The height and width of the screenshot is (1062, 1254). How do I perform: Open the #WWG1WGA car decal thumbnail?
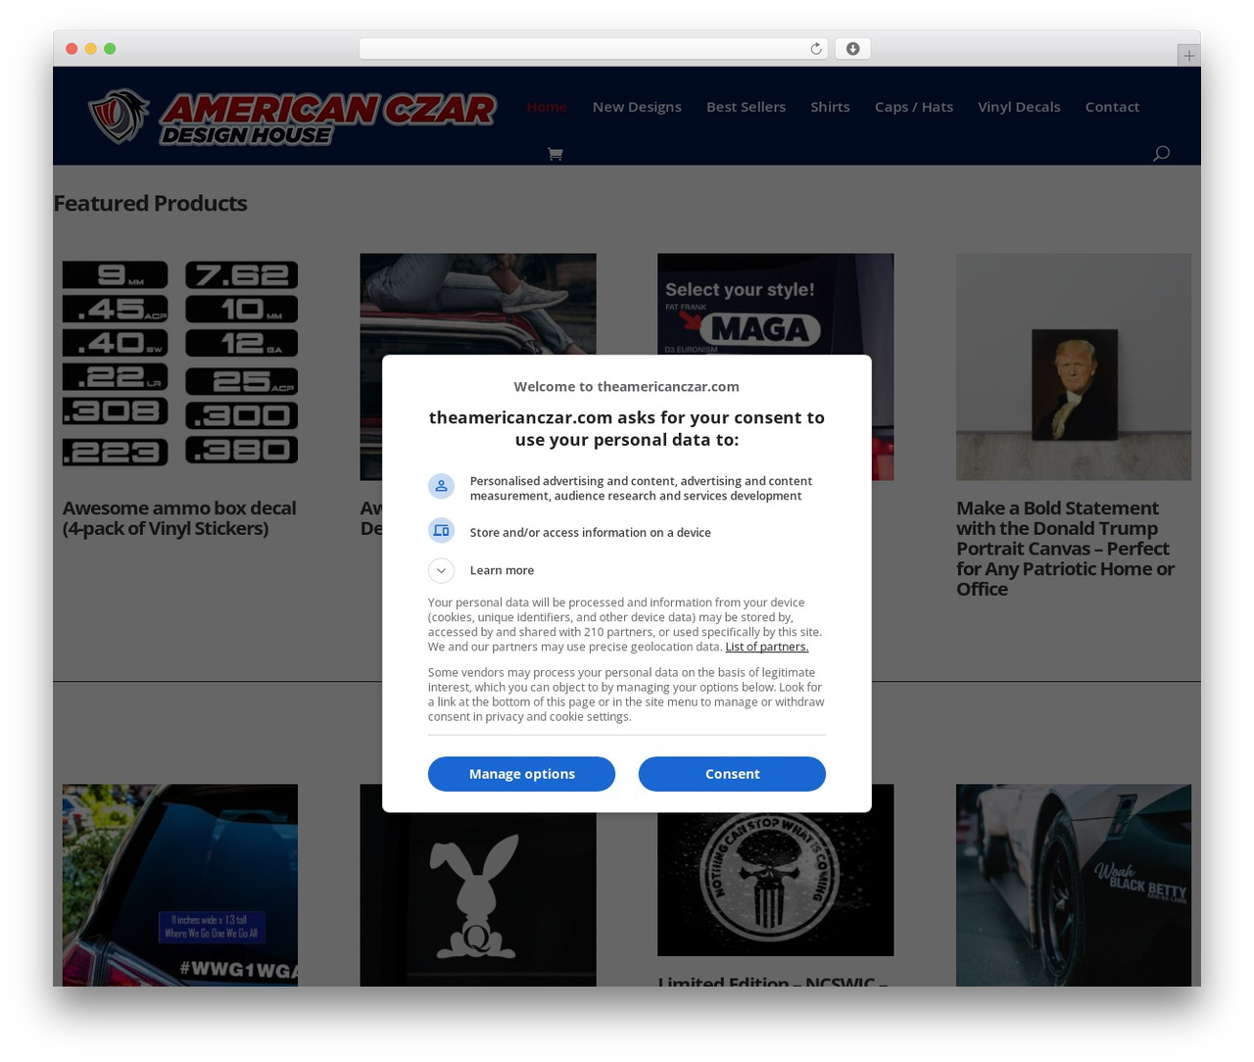click(180, 885)
